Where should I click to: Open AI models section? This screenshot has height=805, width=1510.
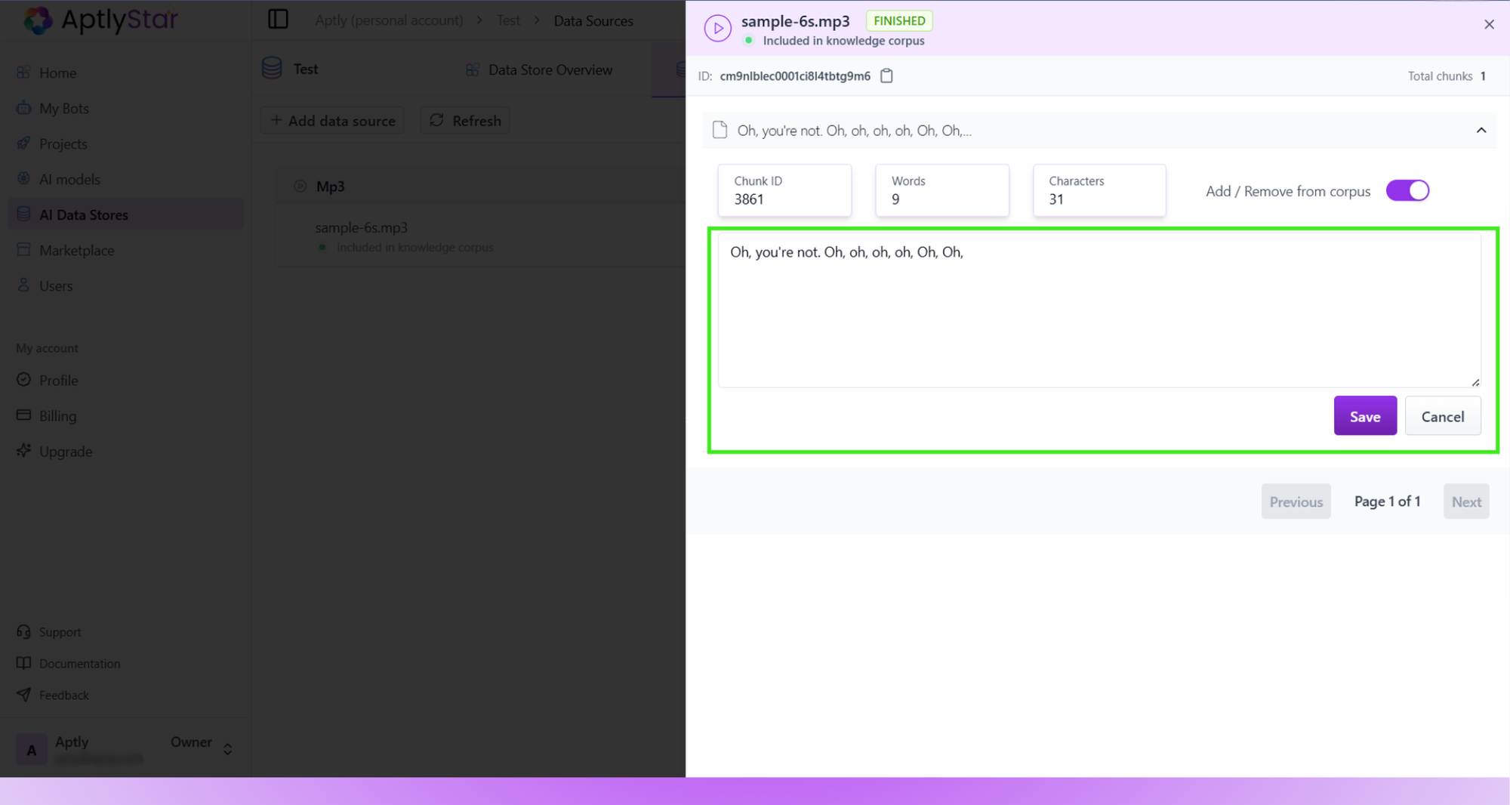125,179
